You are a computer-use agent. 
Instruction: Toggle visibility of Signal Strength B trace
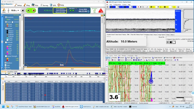pyautogui.click(x=7, y=60)
